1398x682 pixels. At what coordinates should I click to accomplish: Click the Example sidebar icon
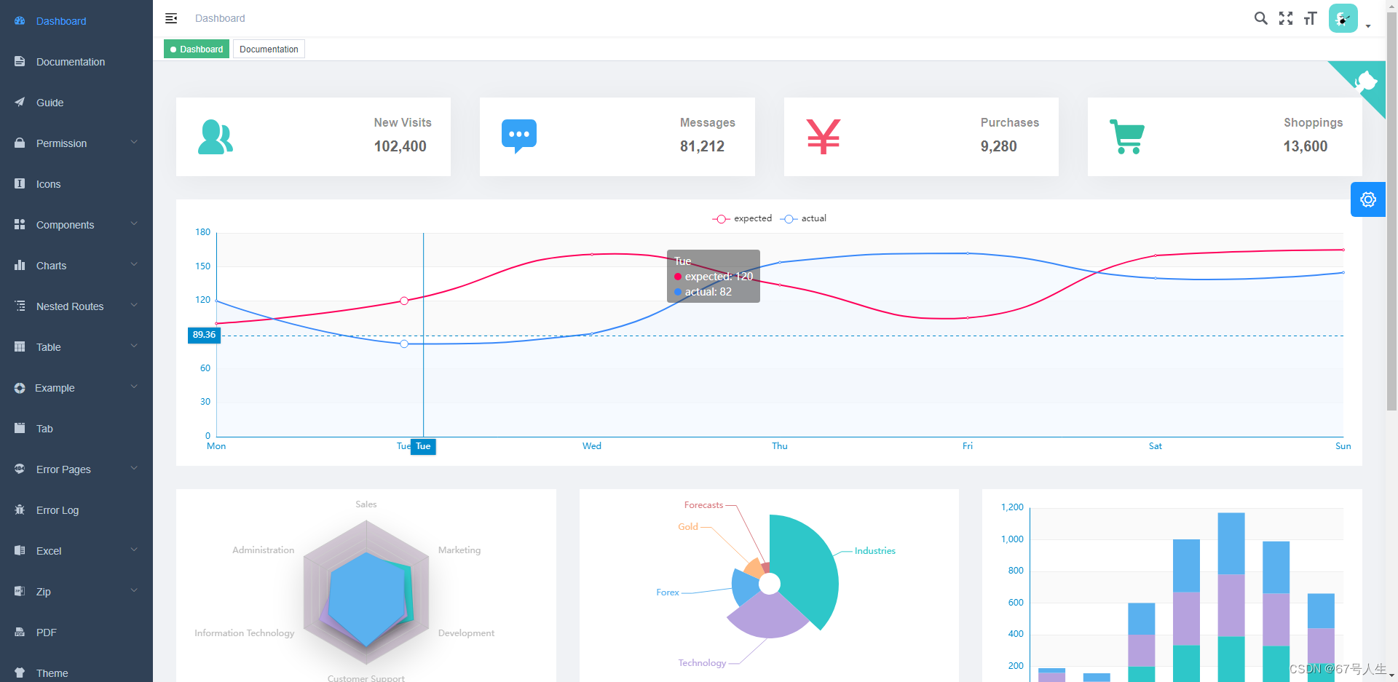[20, 388]
